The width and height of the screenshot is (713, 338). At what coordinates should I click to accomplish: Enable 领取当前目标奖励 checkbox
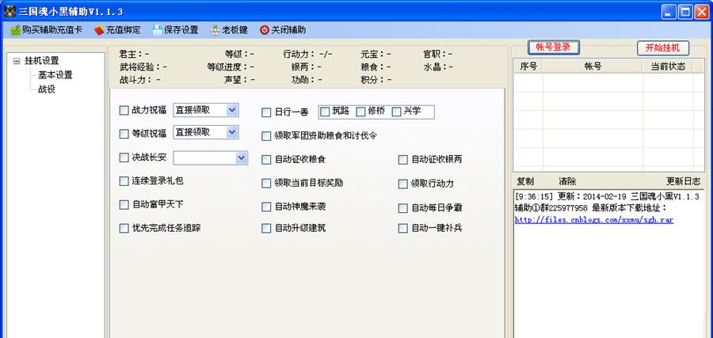pyautogui.click(x=266, y=183)
